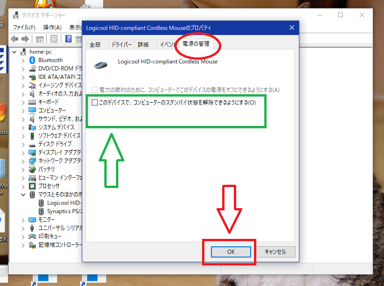Click the Logicool mouse image in dialog
The width and height of the screenshot is (384, 286).
pyautogui.click(x=101, y=65)
